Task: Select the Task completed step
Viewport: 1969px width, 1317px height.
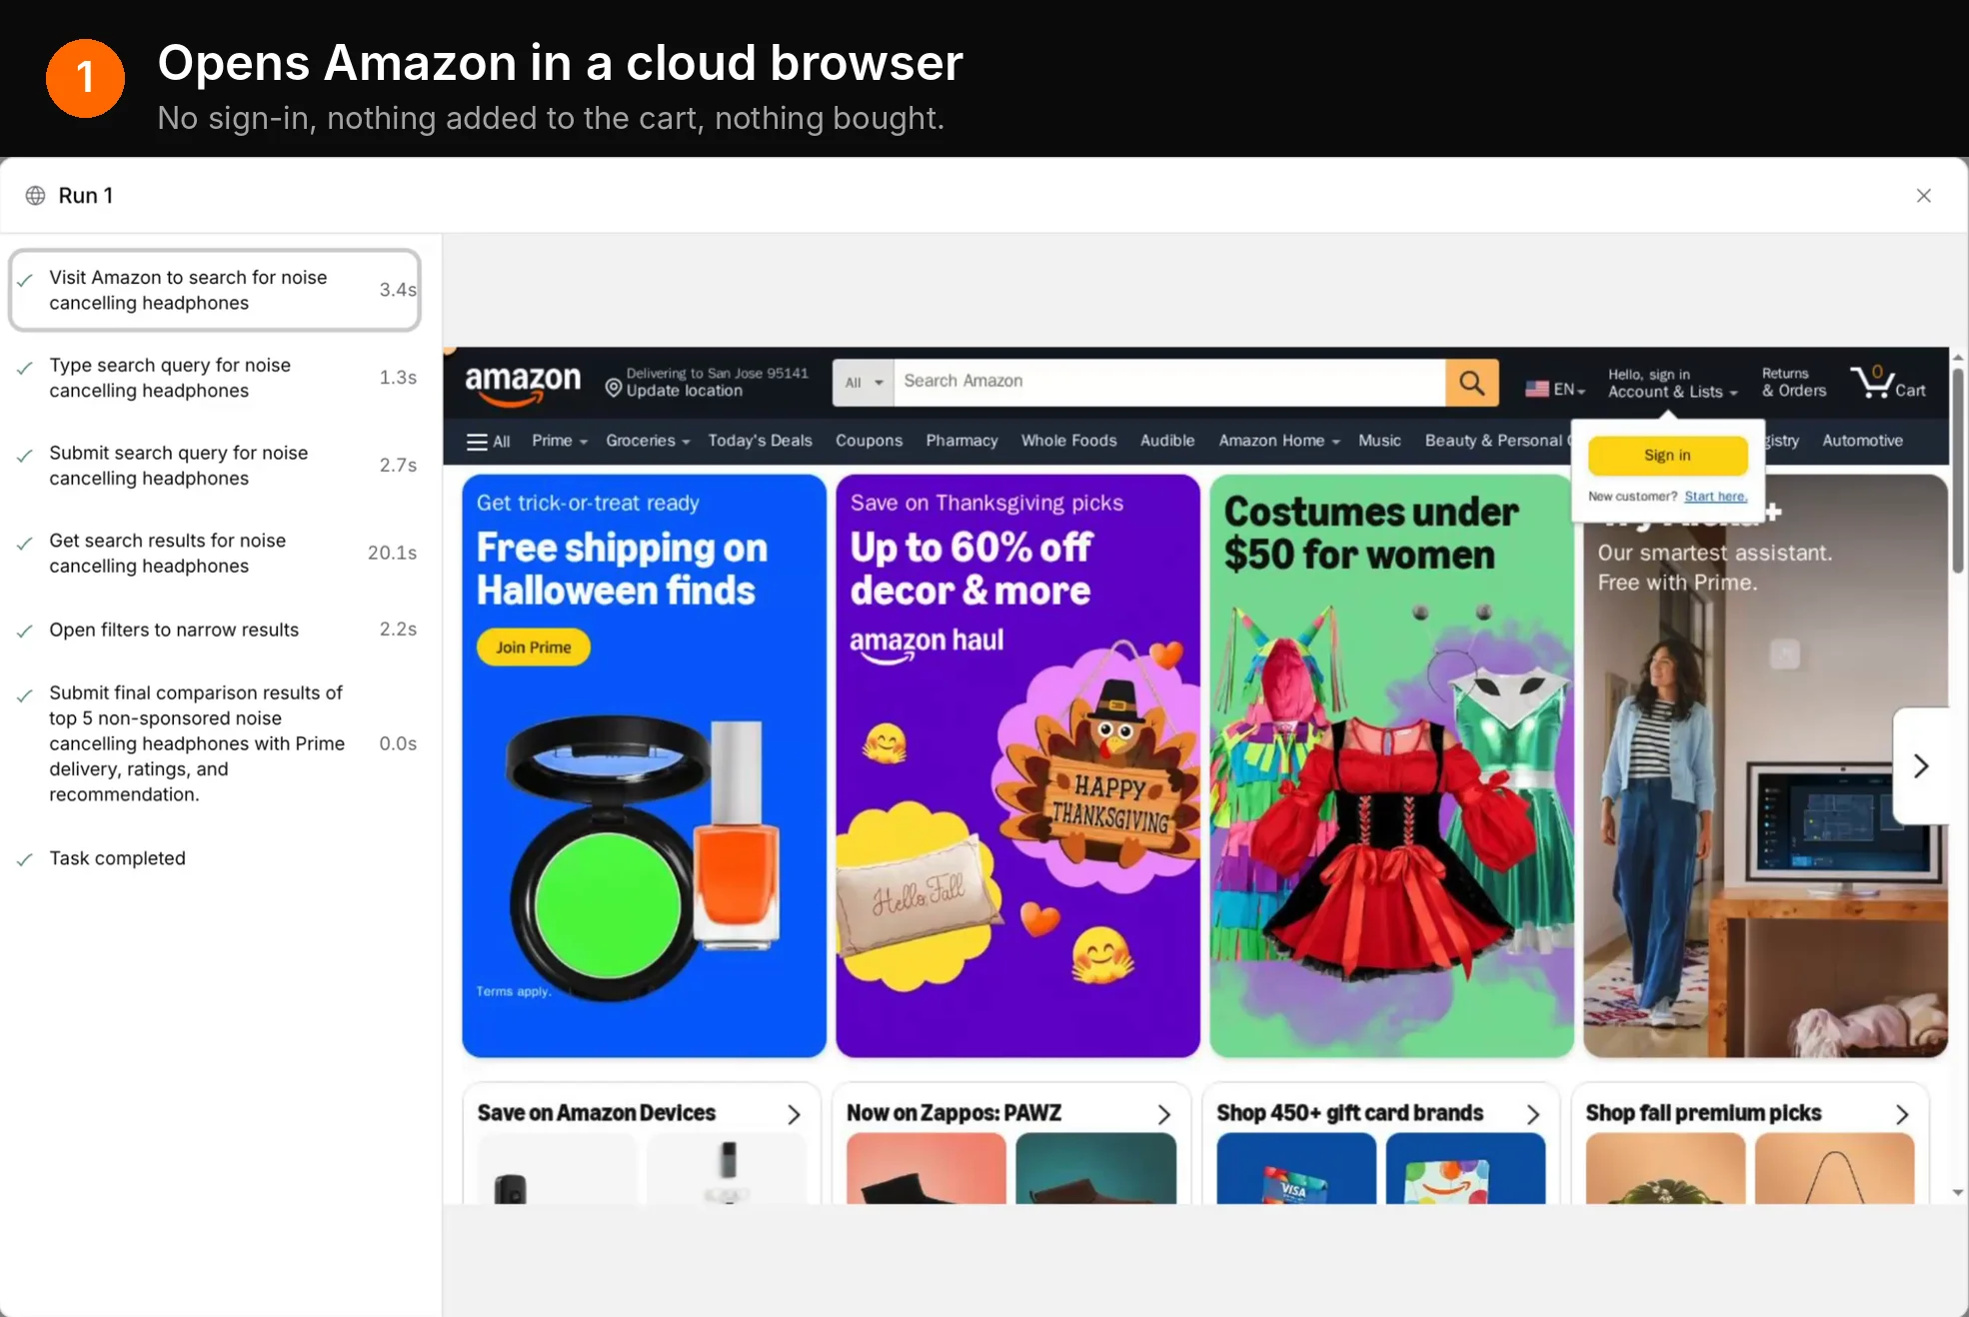Action: click(215, 858)
